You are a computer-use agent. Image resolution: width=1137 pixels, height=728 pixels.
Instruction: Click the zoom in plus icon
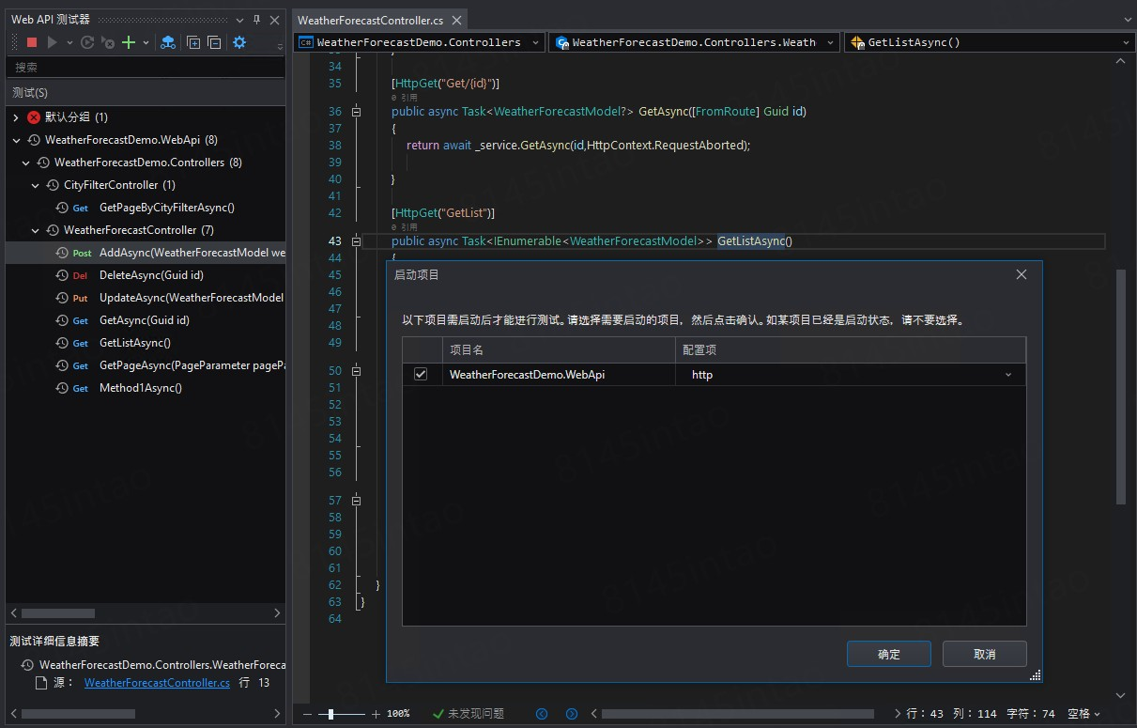click(376, 714)
